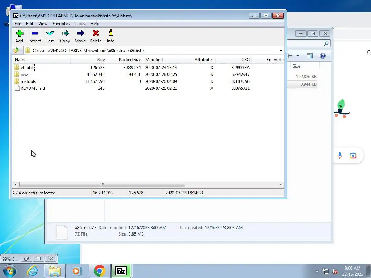Click the scrollbar right arrow
371x278 pixels.
point(281,184)
